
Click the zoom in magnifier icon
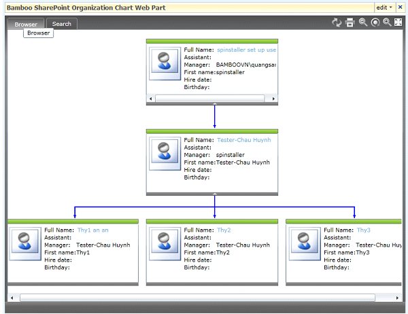click(387, 22)
